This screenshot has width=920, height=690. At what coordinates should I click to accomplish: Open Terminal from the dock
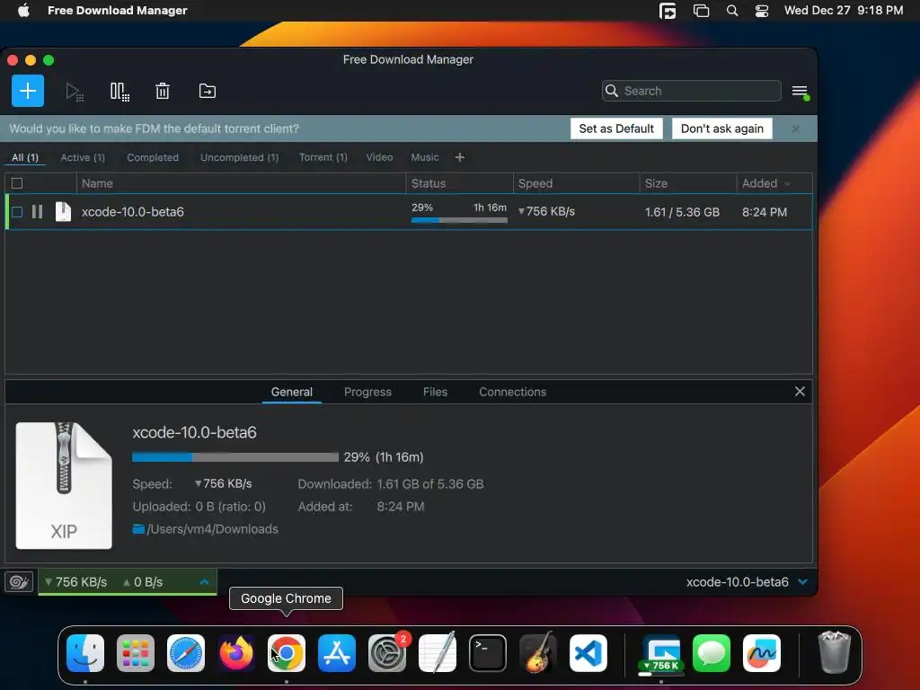(x=488, y=653)
